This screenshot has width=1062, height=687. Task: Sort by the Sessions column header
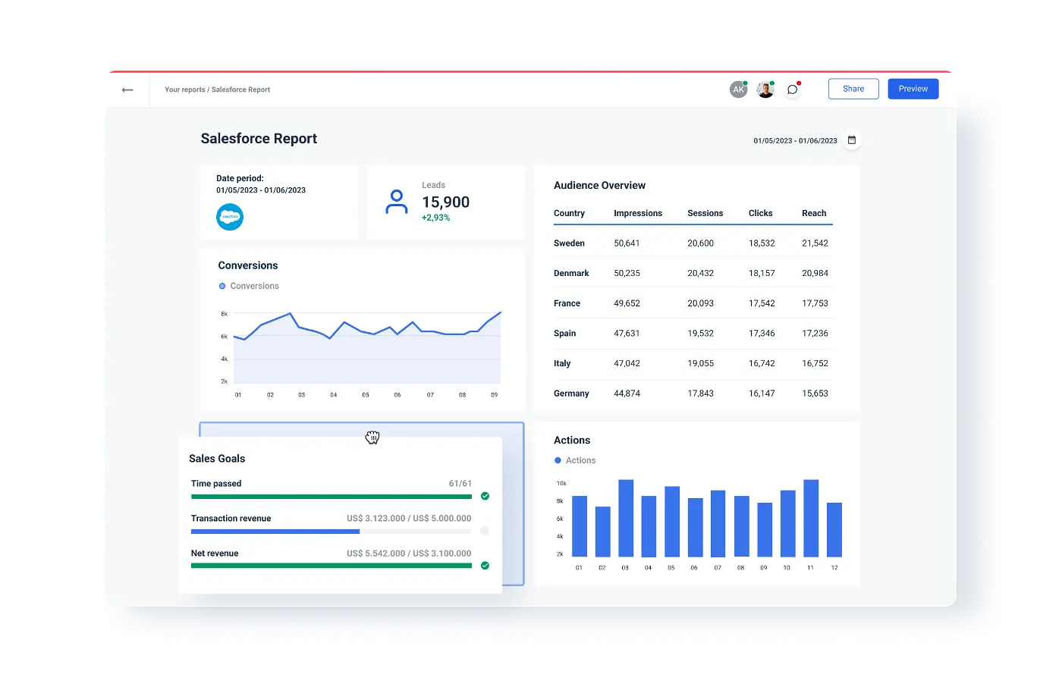[705, 213]
